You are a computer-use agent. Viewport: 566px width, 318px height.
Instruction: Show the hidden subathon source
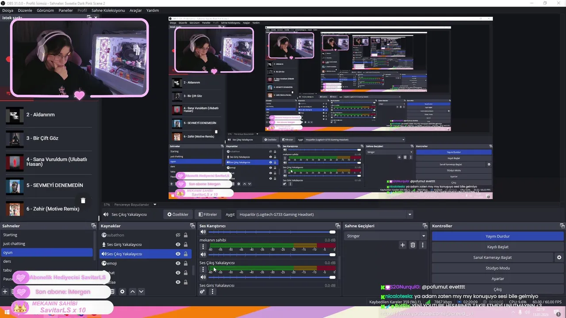coord(178,235)
